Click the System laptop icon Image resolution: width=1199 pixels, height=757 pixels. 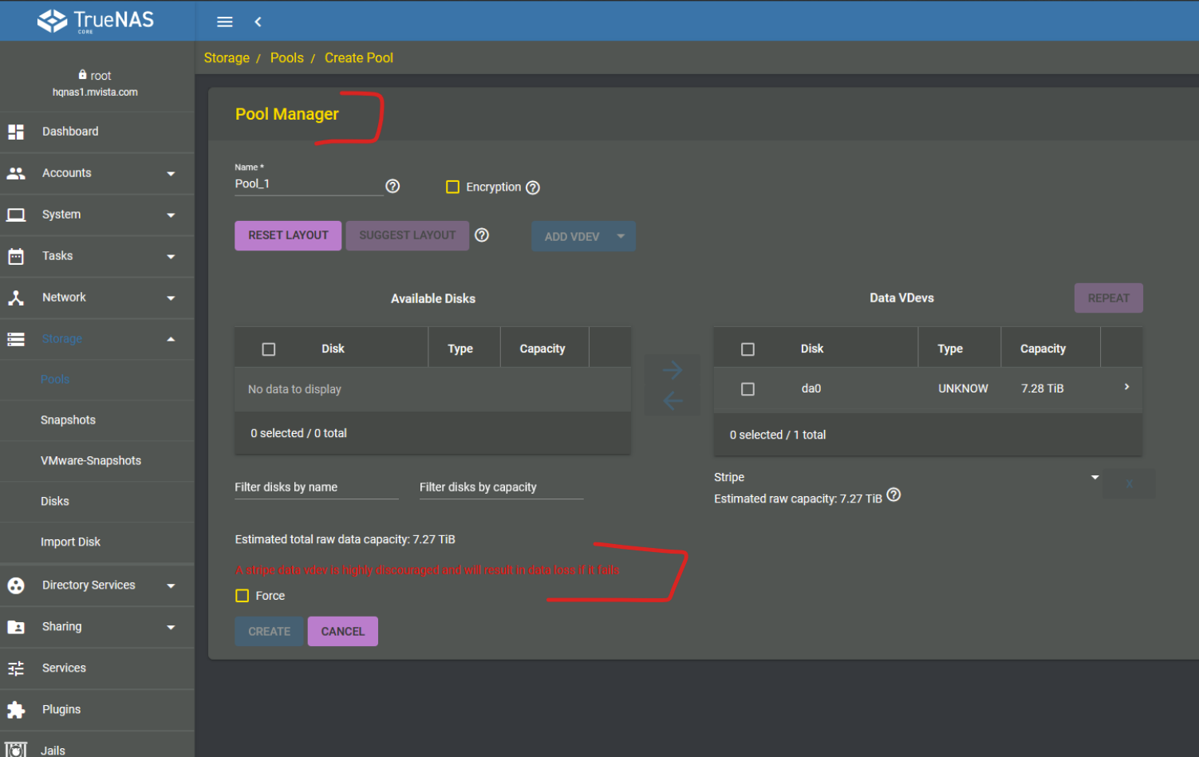click(16, 215)
